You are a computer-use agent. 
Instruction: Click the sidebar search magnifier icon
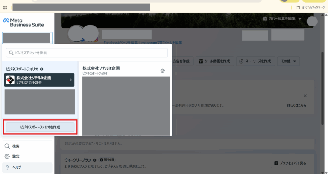7,146
